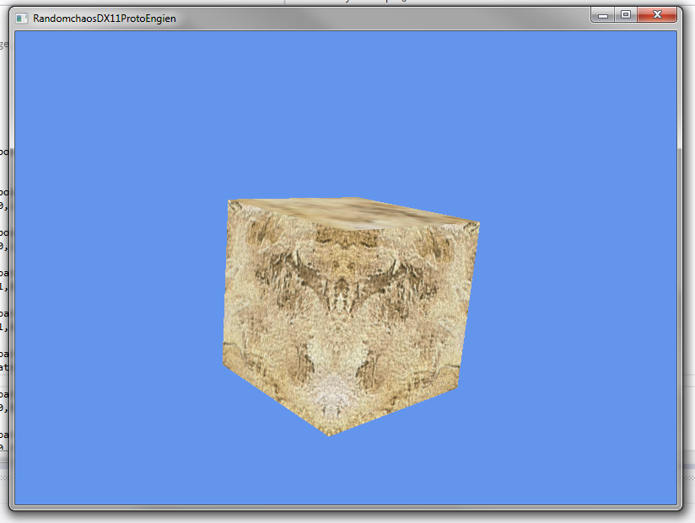This screenshot has height=523, width=695.
Task: Minimize the RandomchaosDX11ProtoEngien window
Action: pos(602,15)
